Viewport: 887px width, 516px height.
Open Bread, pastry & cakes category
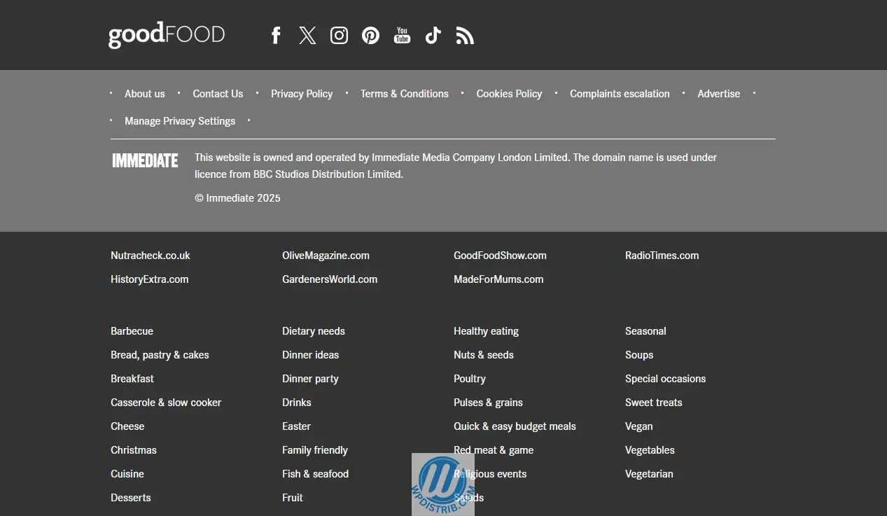tap(160, 355)
